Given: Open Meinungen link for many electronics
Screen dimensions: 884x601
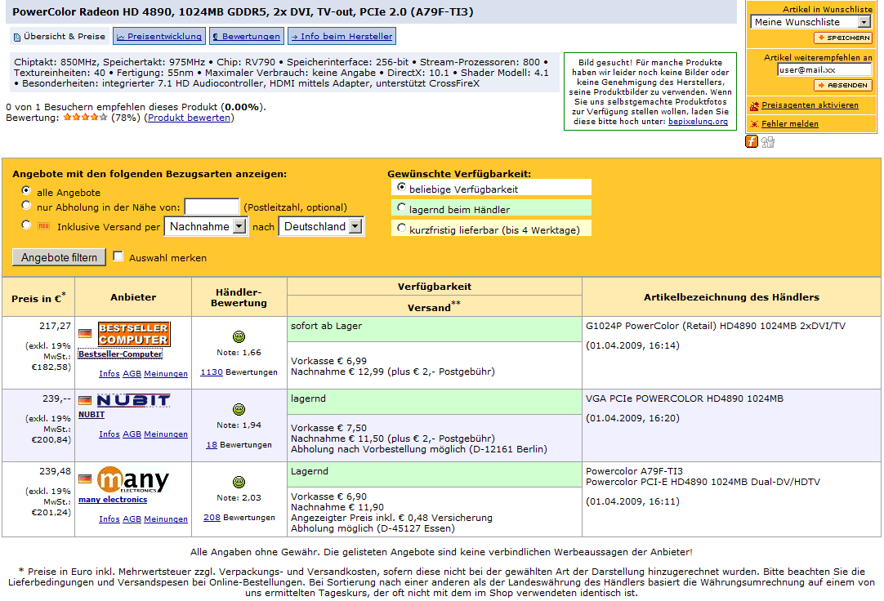Looking at the screenshot, I should [166, 519].
